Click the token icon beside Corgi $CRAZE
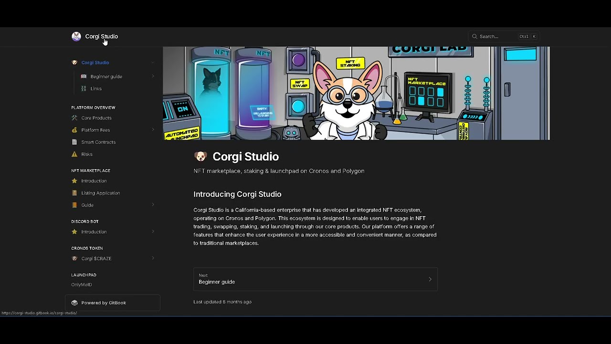 74,258
